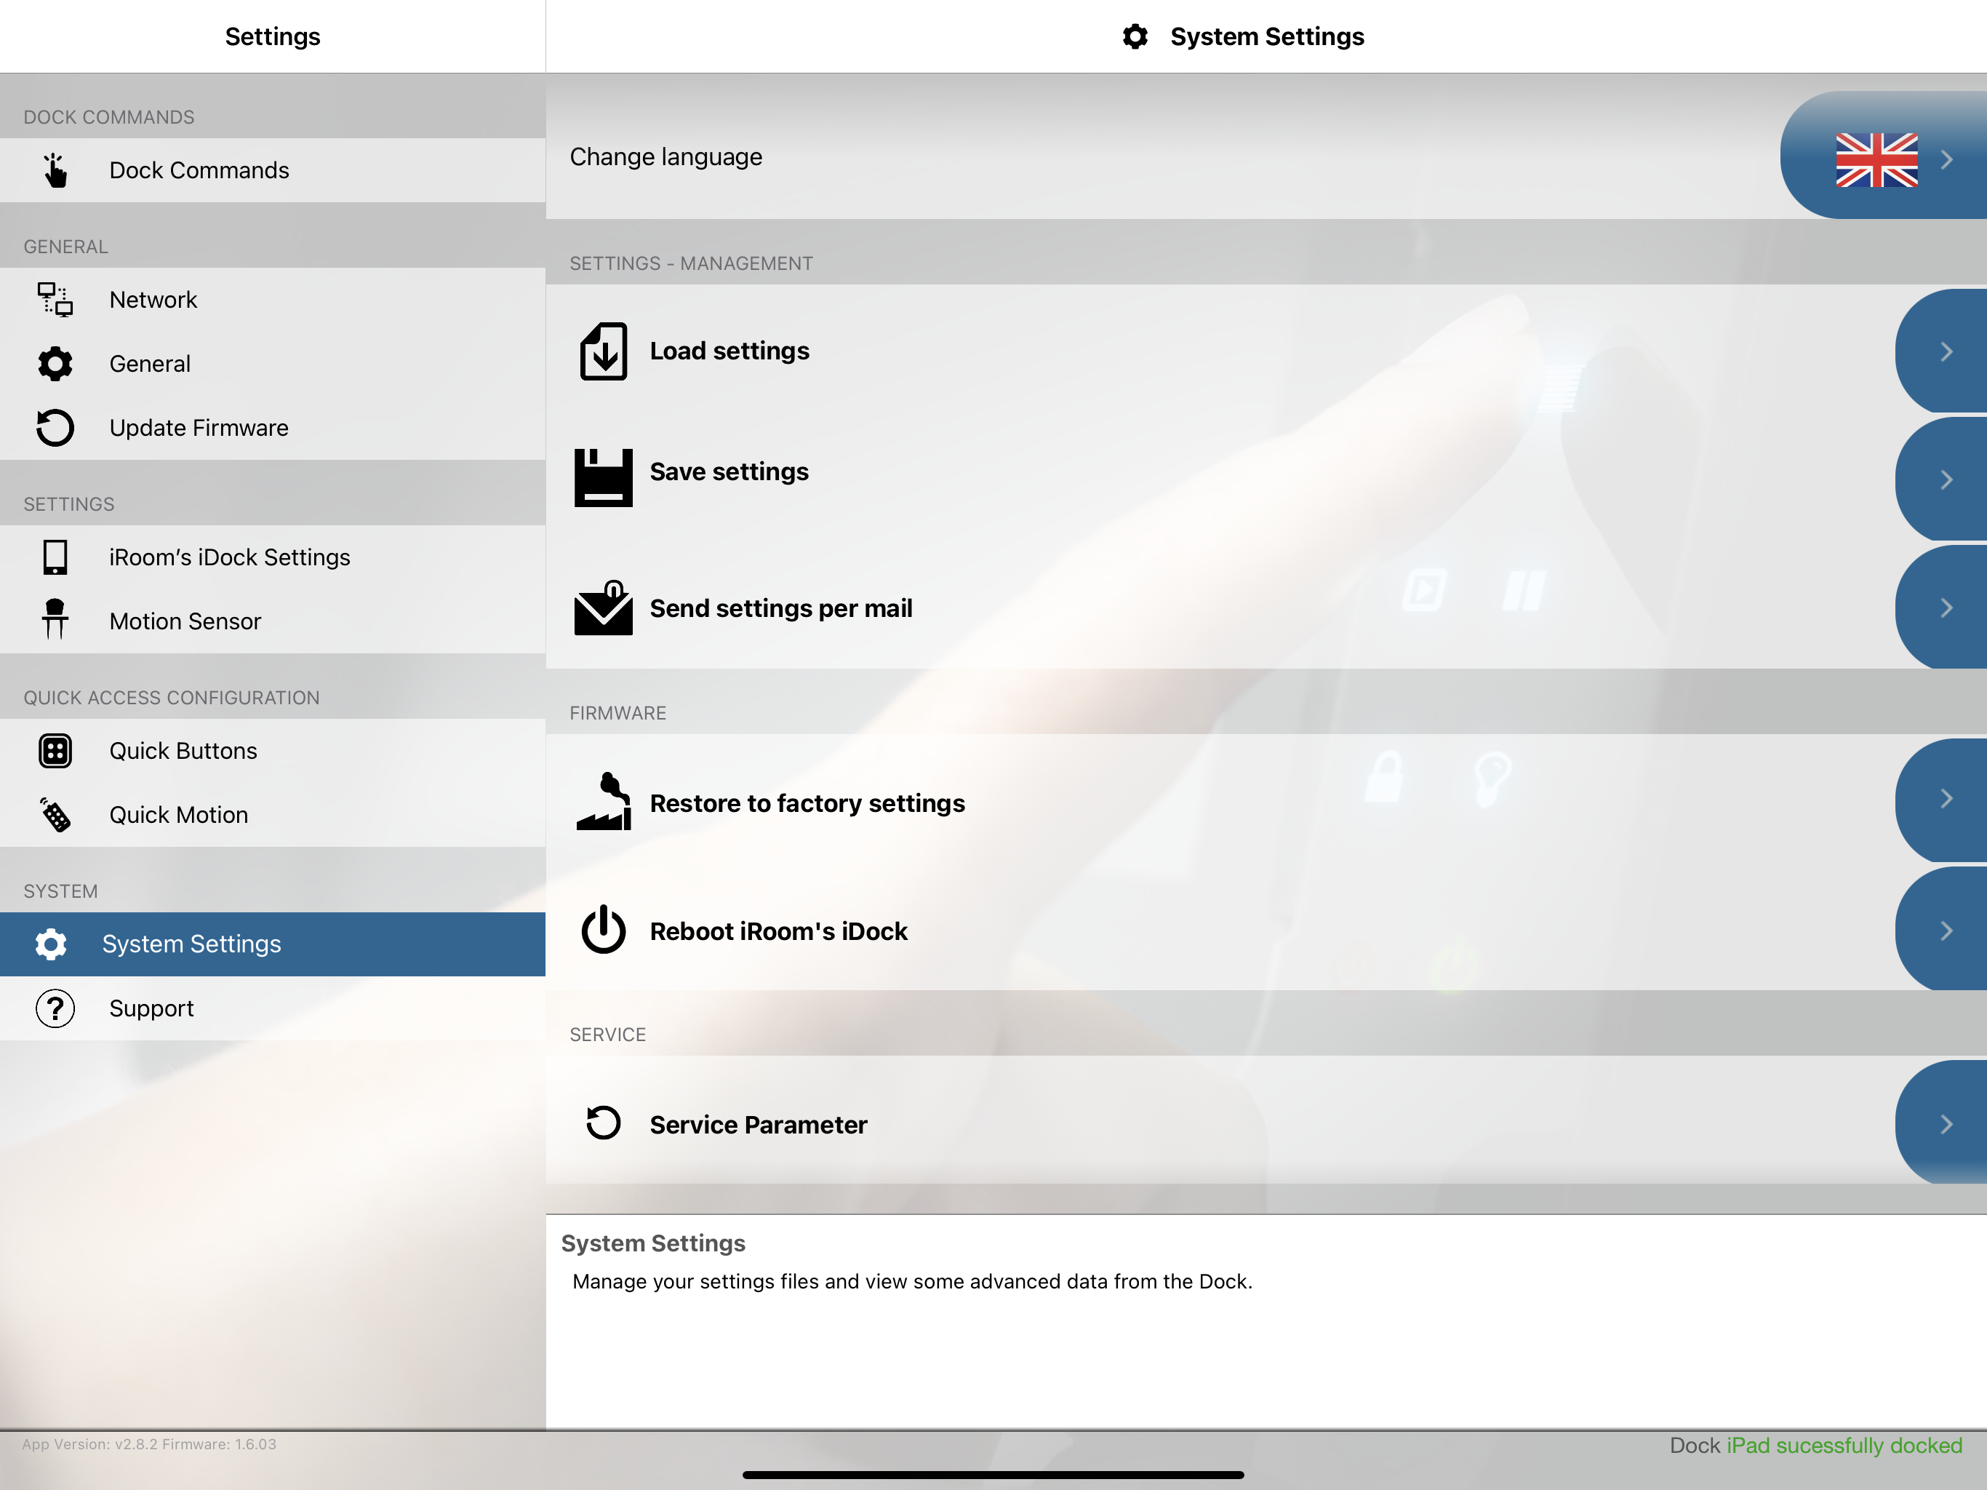
Task: Open the Change language chevron
Action: [1946, 159]
